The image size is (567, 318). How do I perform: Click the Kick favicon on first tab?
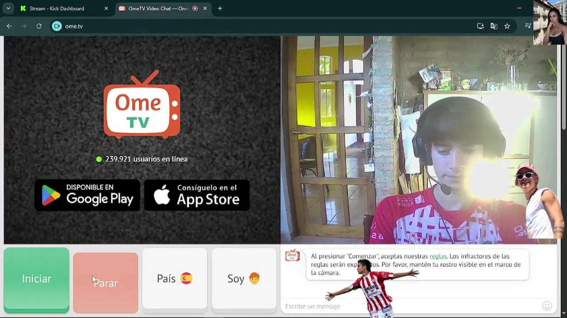(23, 8)
